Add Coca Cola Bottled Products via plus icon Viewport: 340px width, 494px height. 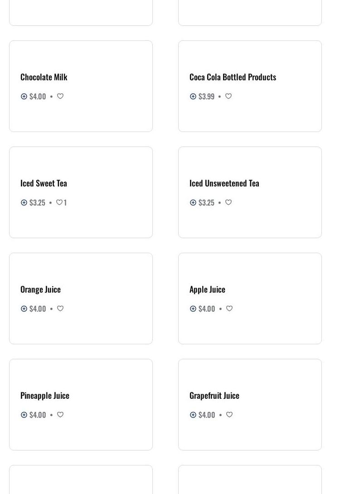point(193,96)
